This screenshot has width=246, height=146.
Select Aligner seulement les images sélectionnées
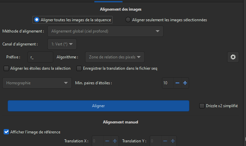coord(128,20)
